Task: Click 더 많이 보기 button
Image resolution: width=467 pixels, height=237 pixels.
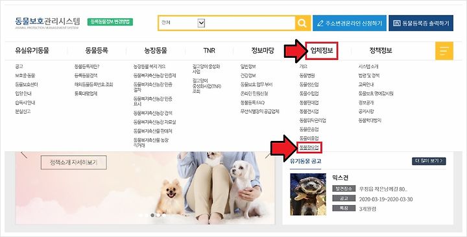Action: click(x=429, y=161)
